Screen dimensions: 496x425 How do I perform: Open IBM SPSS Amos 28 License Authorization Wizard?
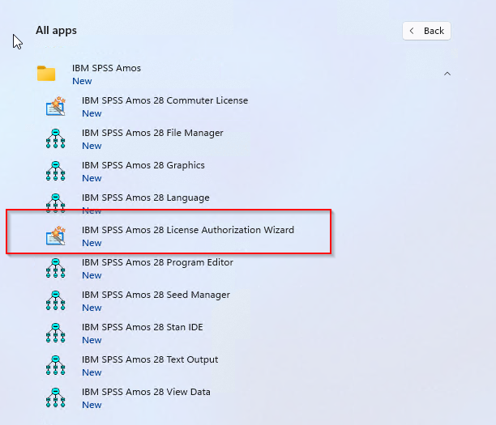tap(187, 231)
